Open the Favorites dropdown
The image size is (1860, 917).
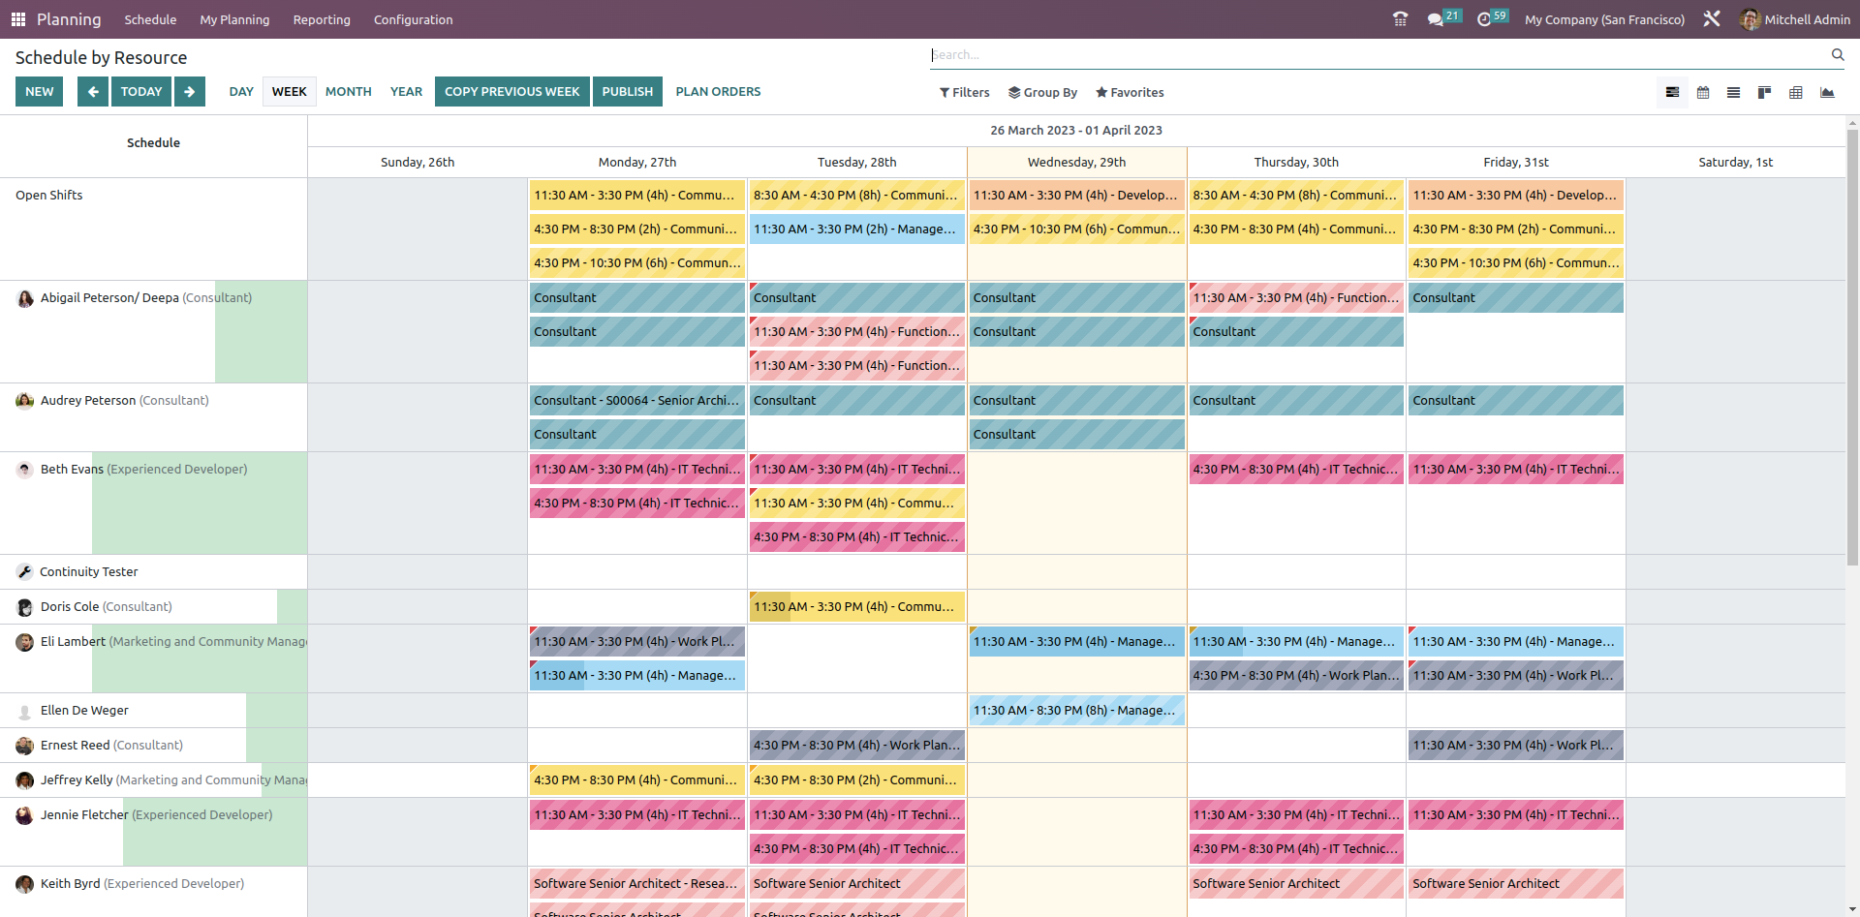(1130, 92)
